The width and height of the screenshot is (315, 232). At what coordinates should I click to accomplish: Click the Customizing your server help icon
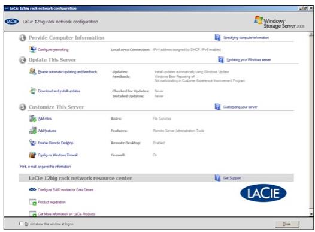[x=217, y=107]
